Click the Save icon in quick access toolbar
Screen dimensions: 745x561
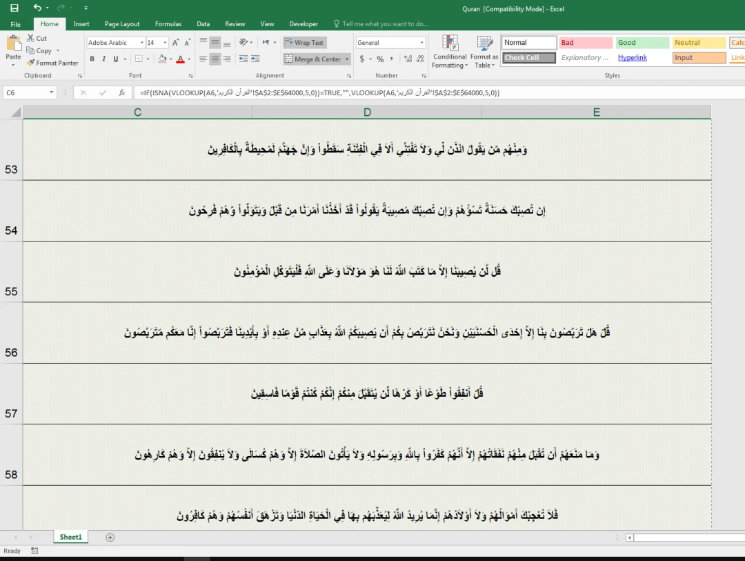click(15, 8)
